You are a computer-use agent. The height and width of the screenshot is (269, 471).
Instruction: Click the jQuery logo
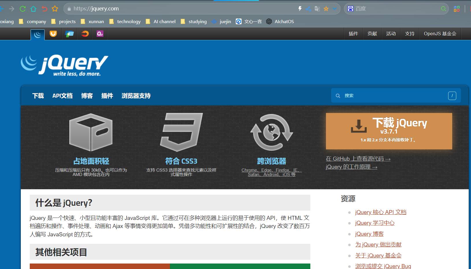coord(65,65)
